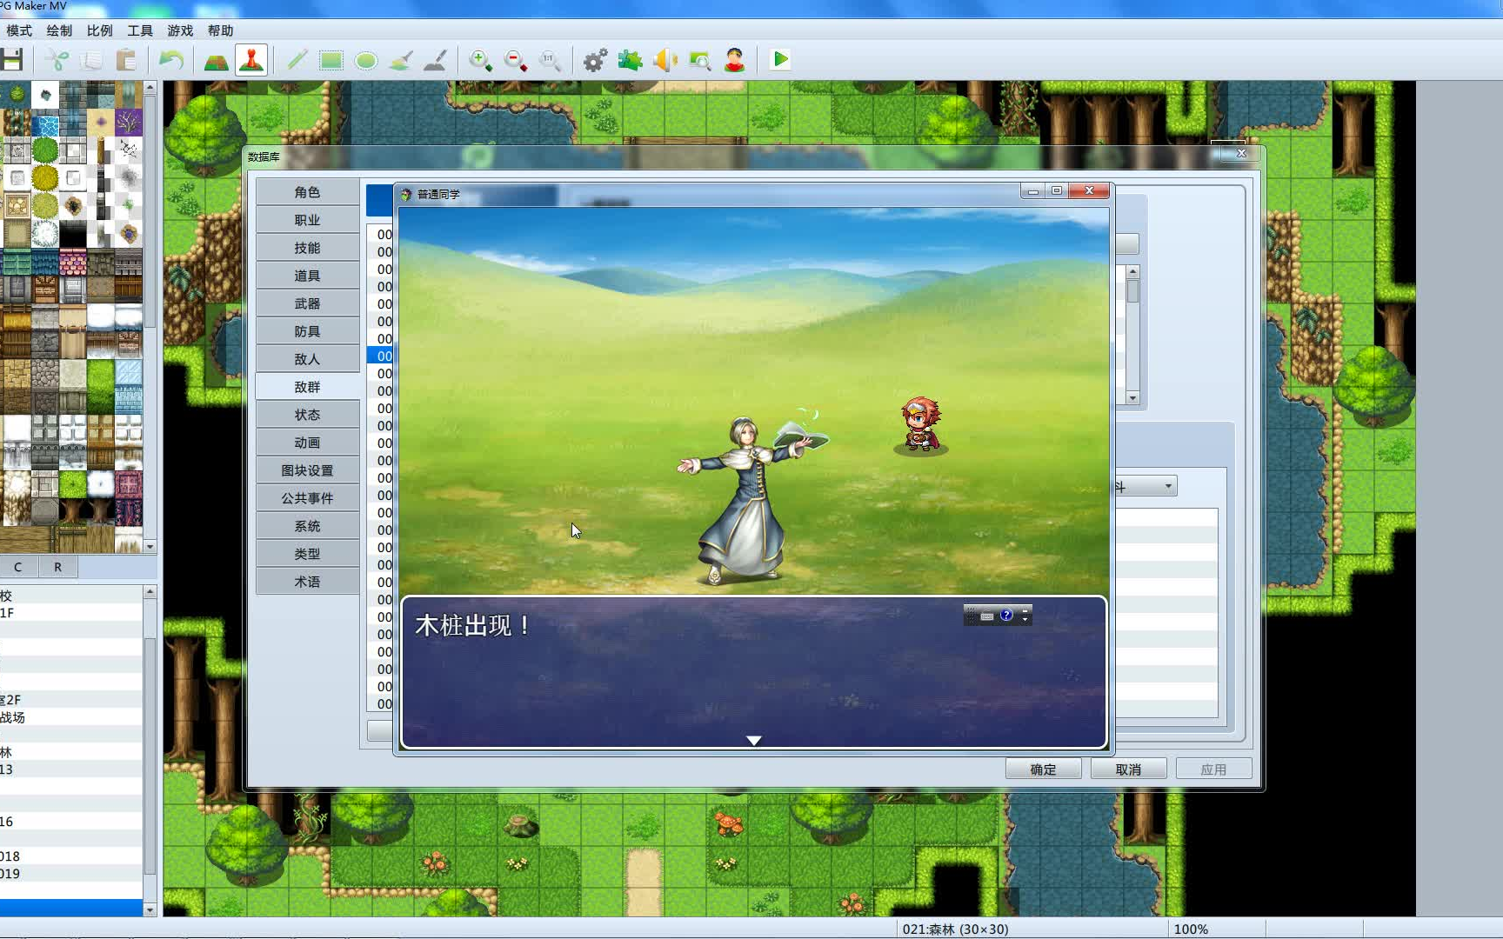
Task: Undo the last edit using the undo arrow
Action: 171,60
